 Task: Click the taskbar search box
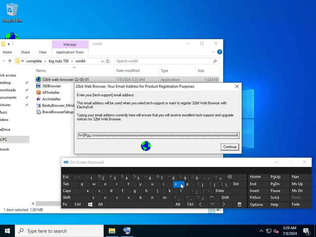(x=59, y=231)
